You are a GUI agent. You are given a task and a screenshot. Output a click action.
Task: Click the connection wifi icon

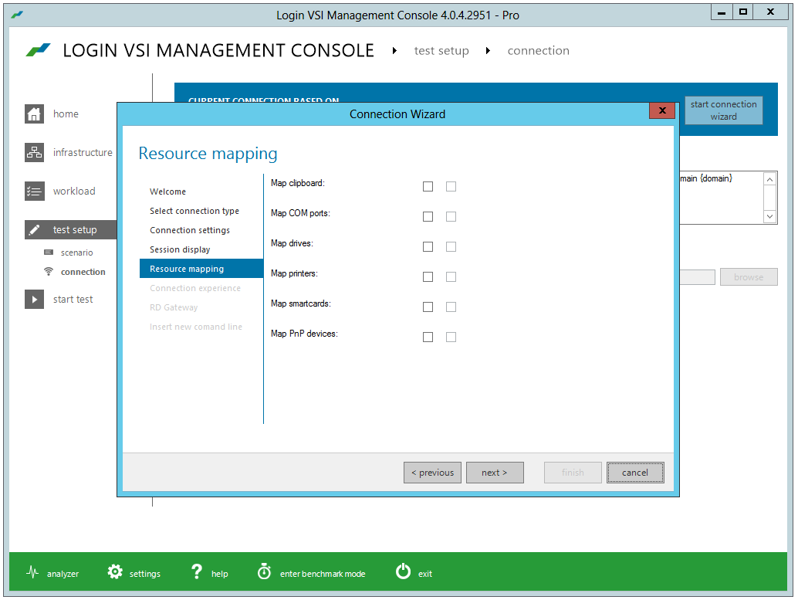pos(49,272)
